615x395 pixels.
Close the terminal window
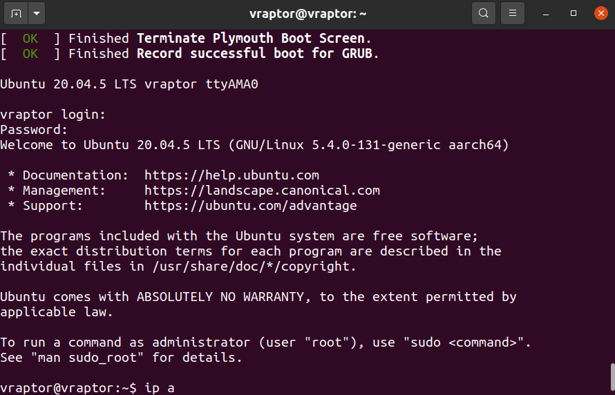point(601,13)
